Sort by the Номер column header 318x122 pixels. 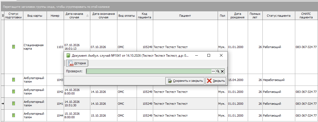coord(55,16)
